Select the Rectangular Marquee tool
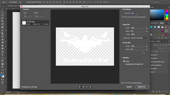 click(2, 12)
